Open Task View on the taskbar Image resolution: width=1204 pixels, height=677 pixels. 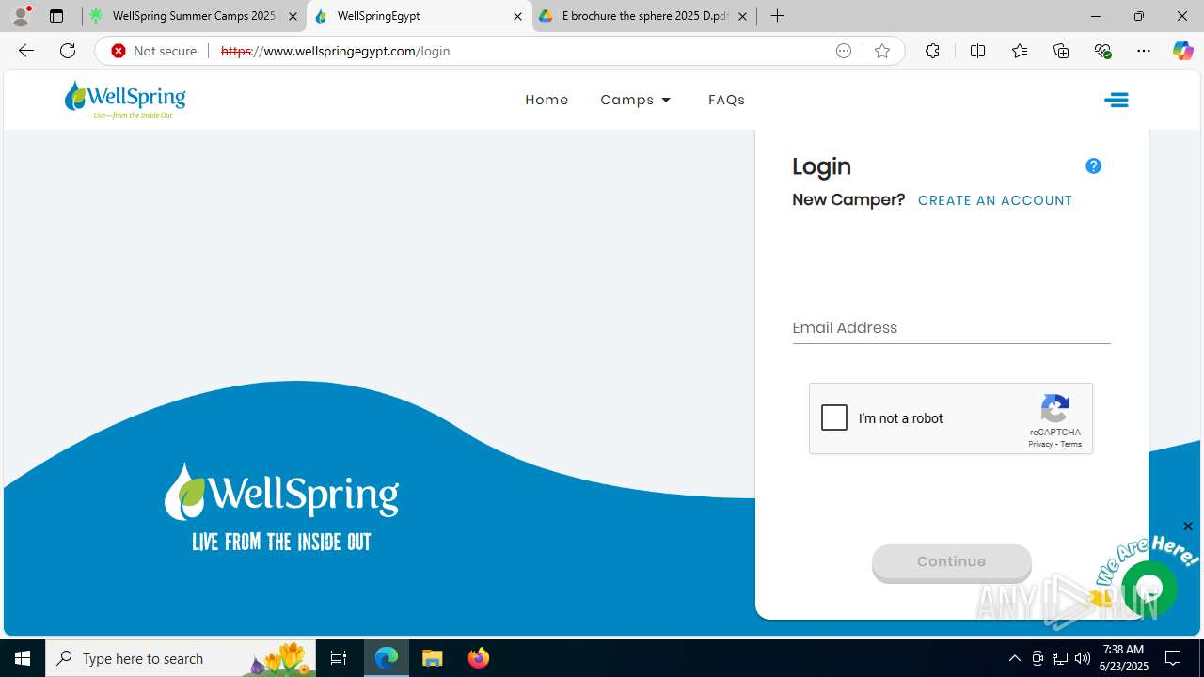(x=339, y=658)
